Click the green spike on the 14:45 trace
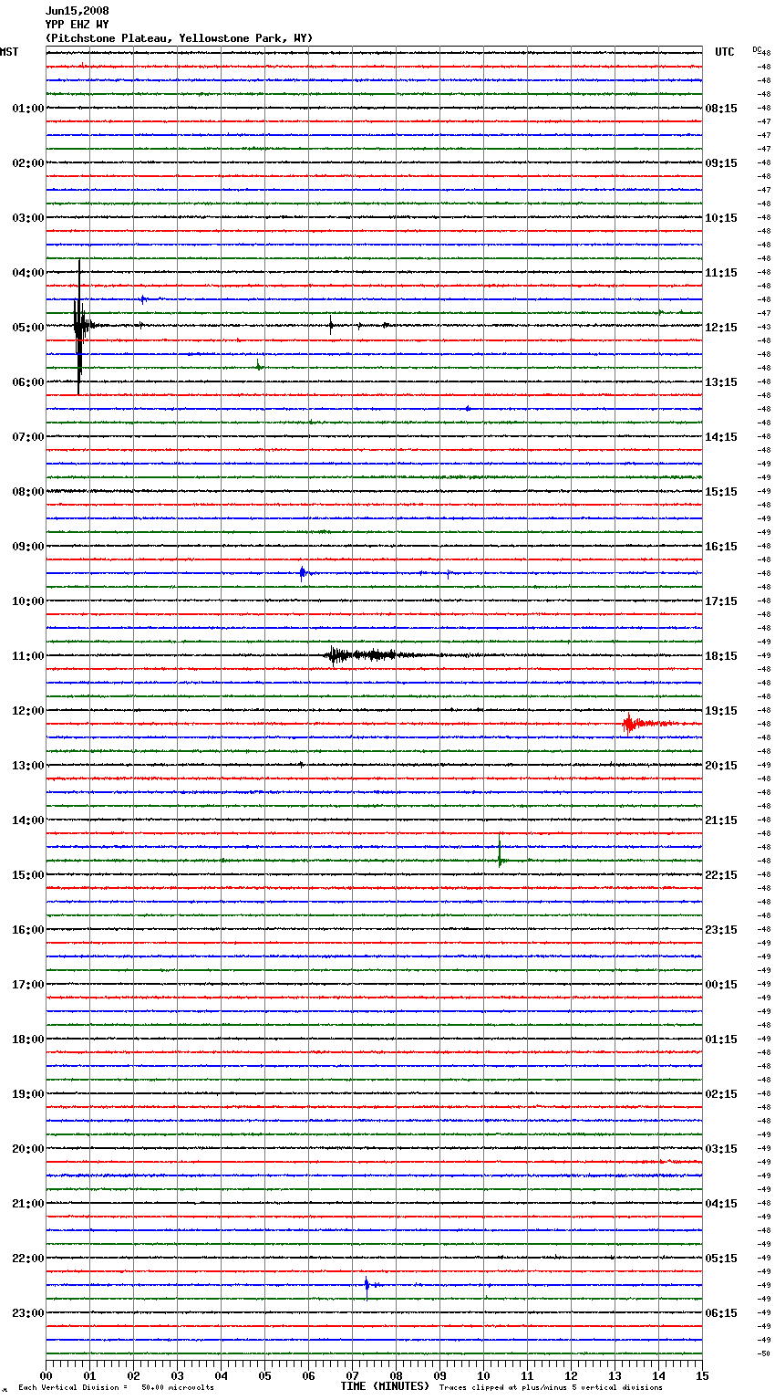Screen dimensions: 775x1400 coord(500,852)
